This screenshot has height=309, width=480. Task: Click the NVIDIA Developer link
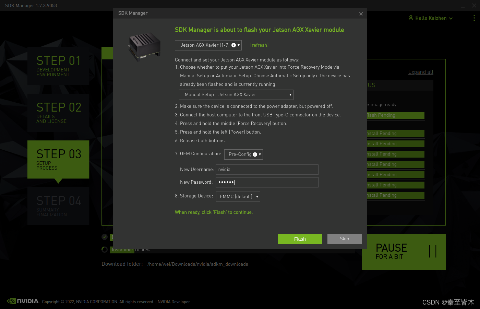(174, 302)
